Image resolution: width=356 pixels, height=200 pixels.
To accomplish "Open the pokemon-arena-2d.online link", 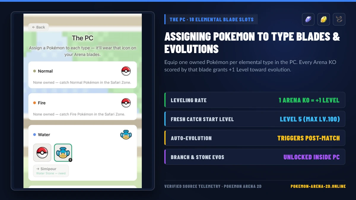I will click(x=318, y=186).
